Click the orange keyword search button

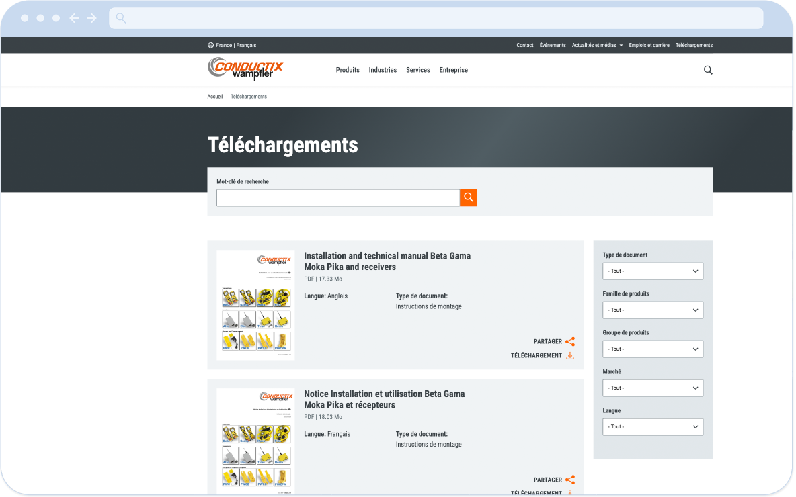468,197
